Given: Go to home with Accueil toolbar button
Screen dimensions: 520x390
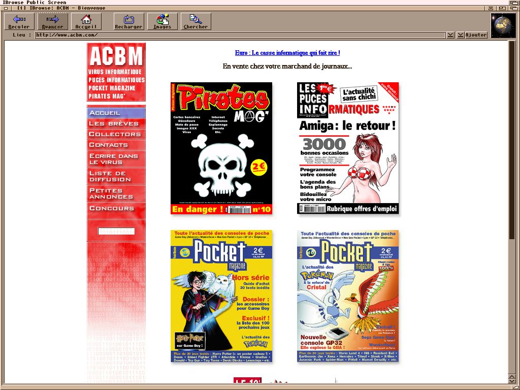Looking at the screenshot, I should (86, 21).
